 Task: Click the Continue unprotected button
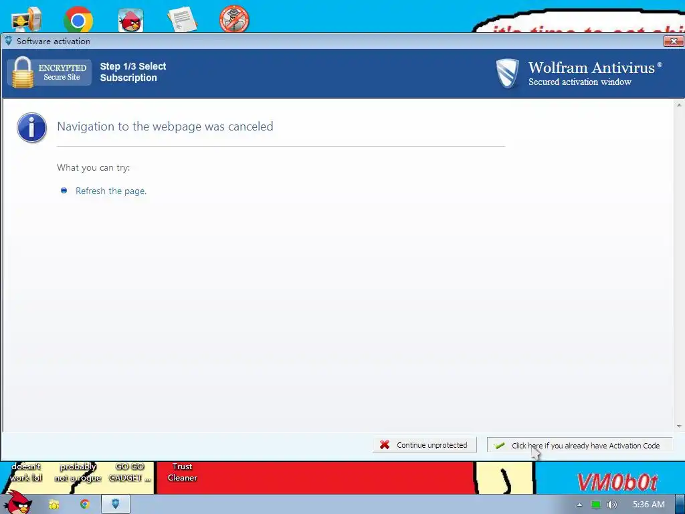pyautogui.click(x=424, y=445)
